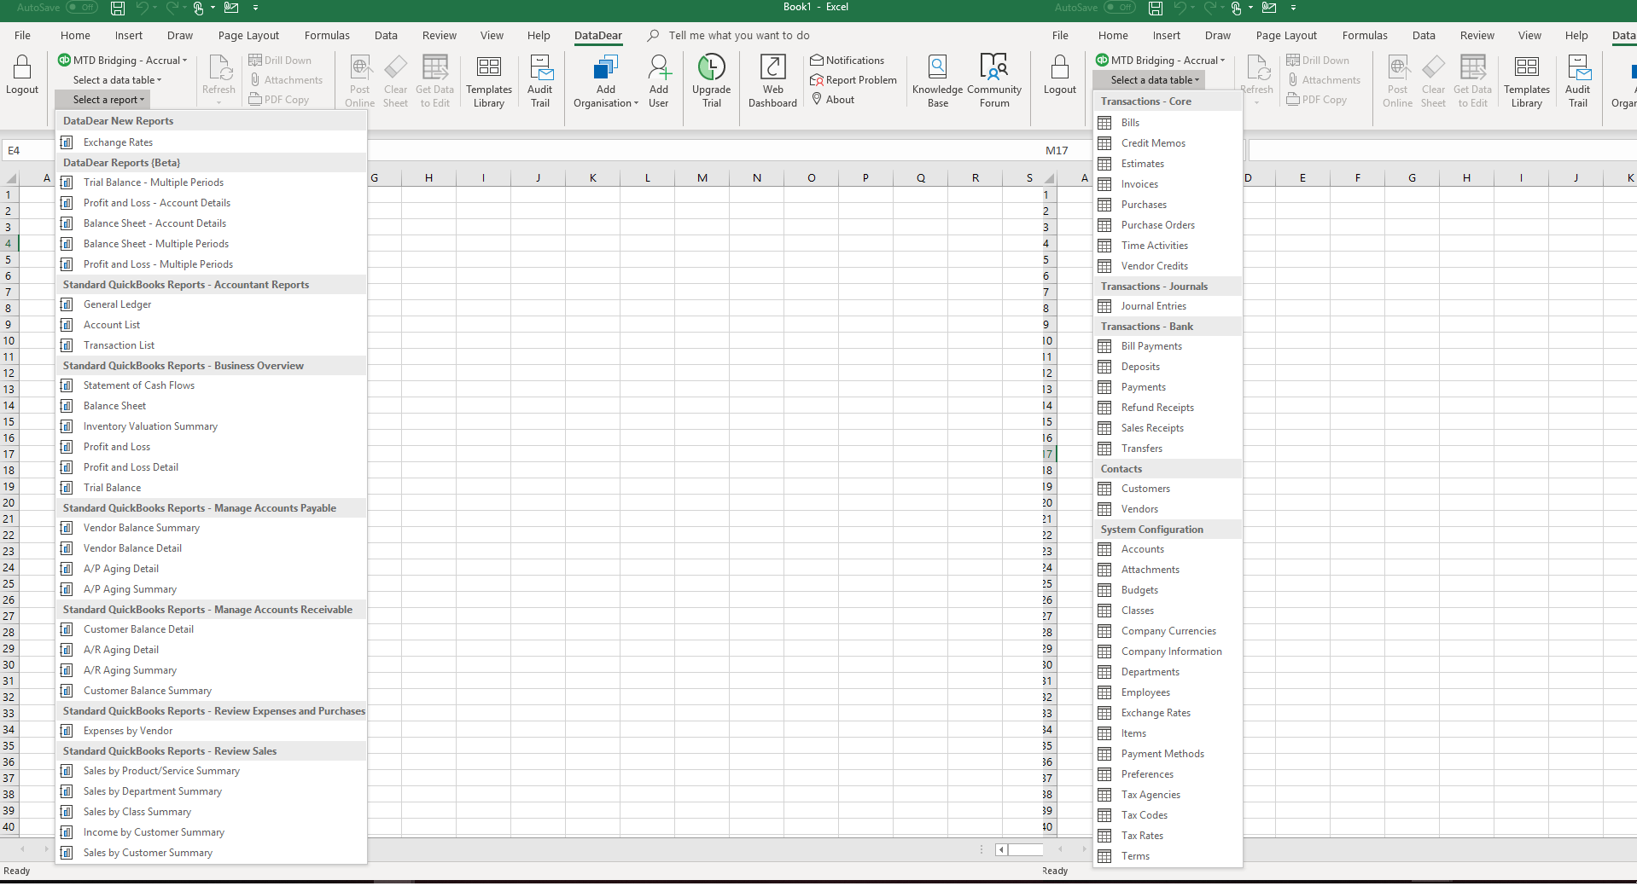This screenshot has height=886, width=1637.
Task: Toggle AutoSave in the left Excel window
Action: (82, 8)
